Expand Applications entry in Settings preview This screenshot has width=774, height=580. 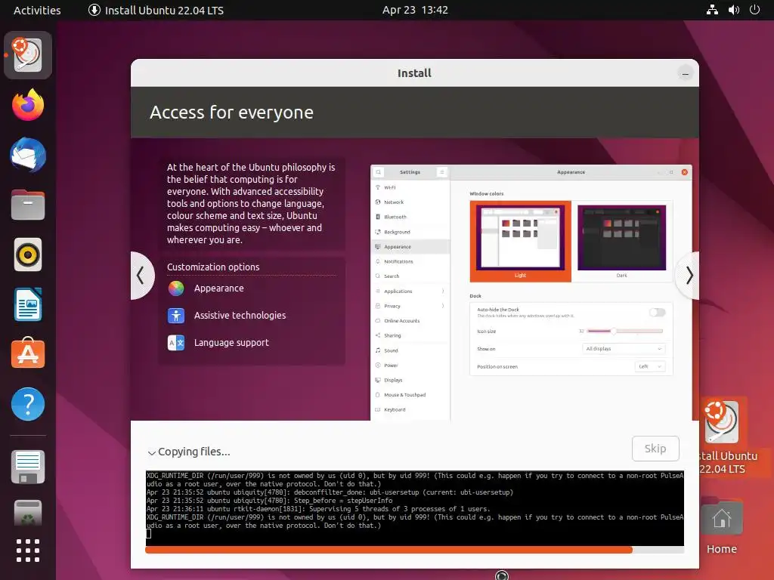tap(410, 291)
